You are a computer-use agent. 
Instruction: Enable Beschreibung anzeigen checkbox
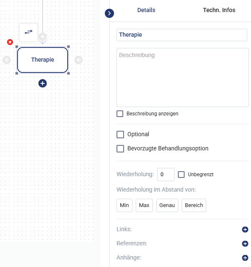120,114
